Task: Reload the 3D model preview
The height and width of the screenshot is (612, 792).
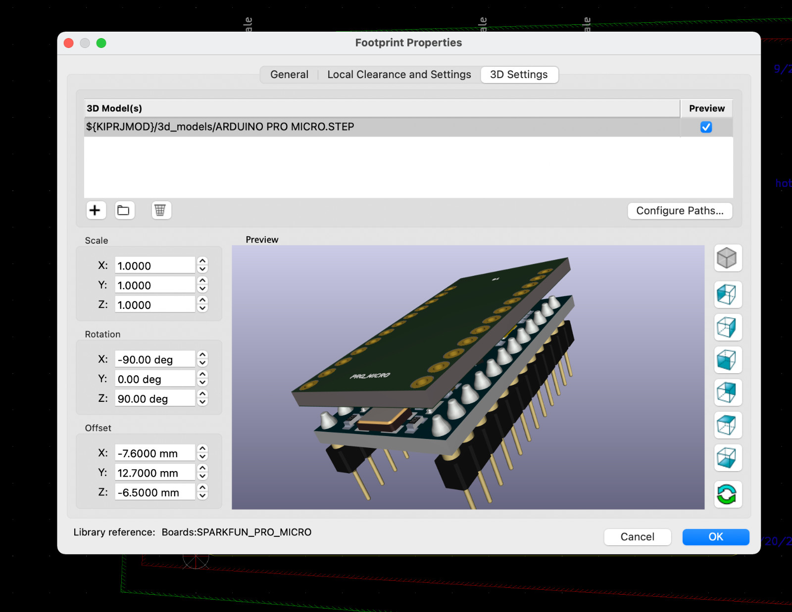Action: click(728, 494)
